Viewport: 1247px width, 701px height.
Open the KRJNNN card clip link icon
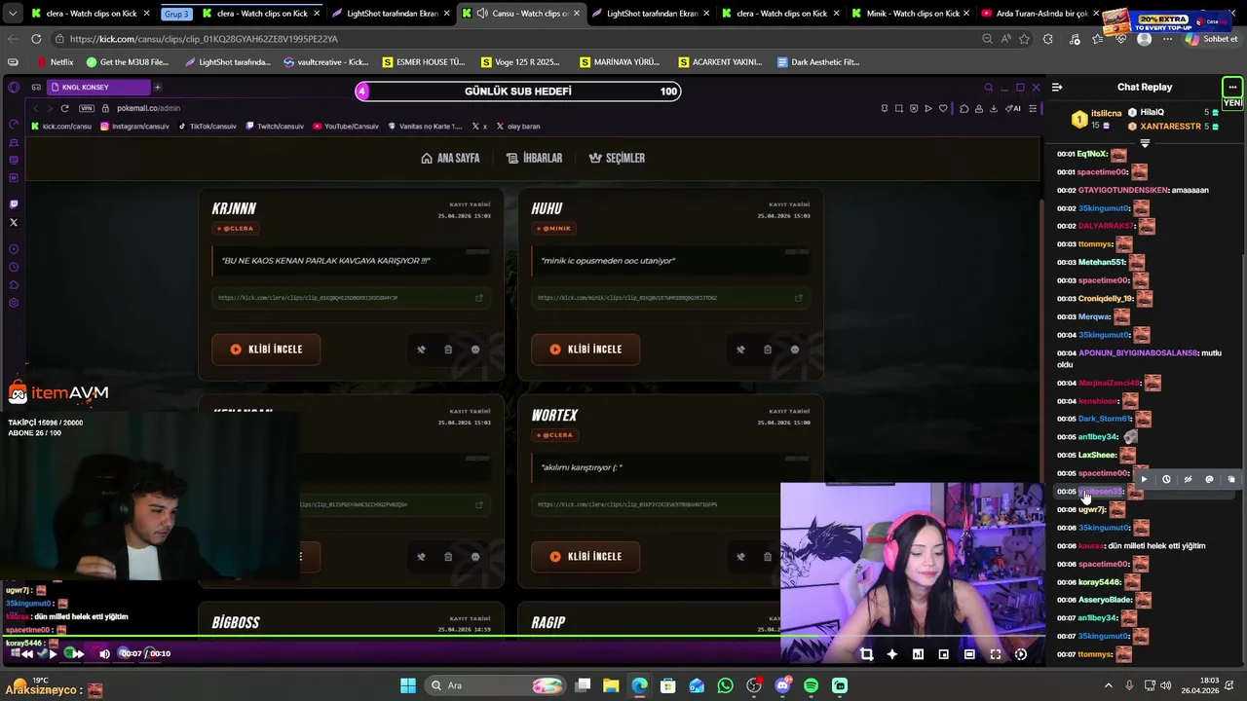tap(478, 298)
